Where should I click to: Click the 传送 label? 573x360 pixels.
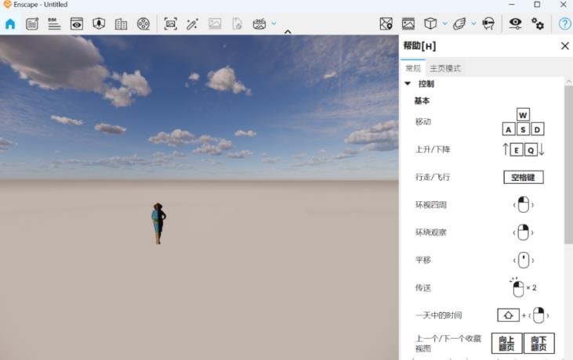click(423, 288)
